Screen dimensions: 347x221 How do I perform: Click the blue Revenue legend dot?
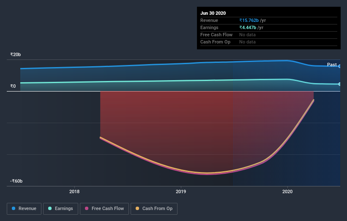tap(14, 208)
